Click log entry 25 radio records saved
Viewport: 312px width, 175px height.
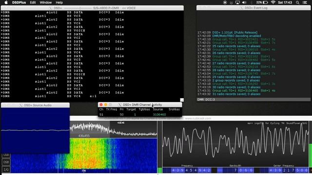pyautogui.click(x=236, y=46)
